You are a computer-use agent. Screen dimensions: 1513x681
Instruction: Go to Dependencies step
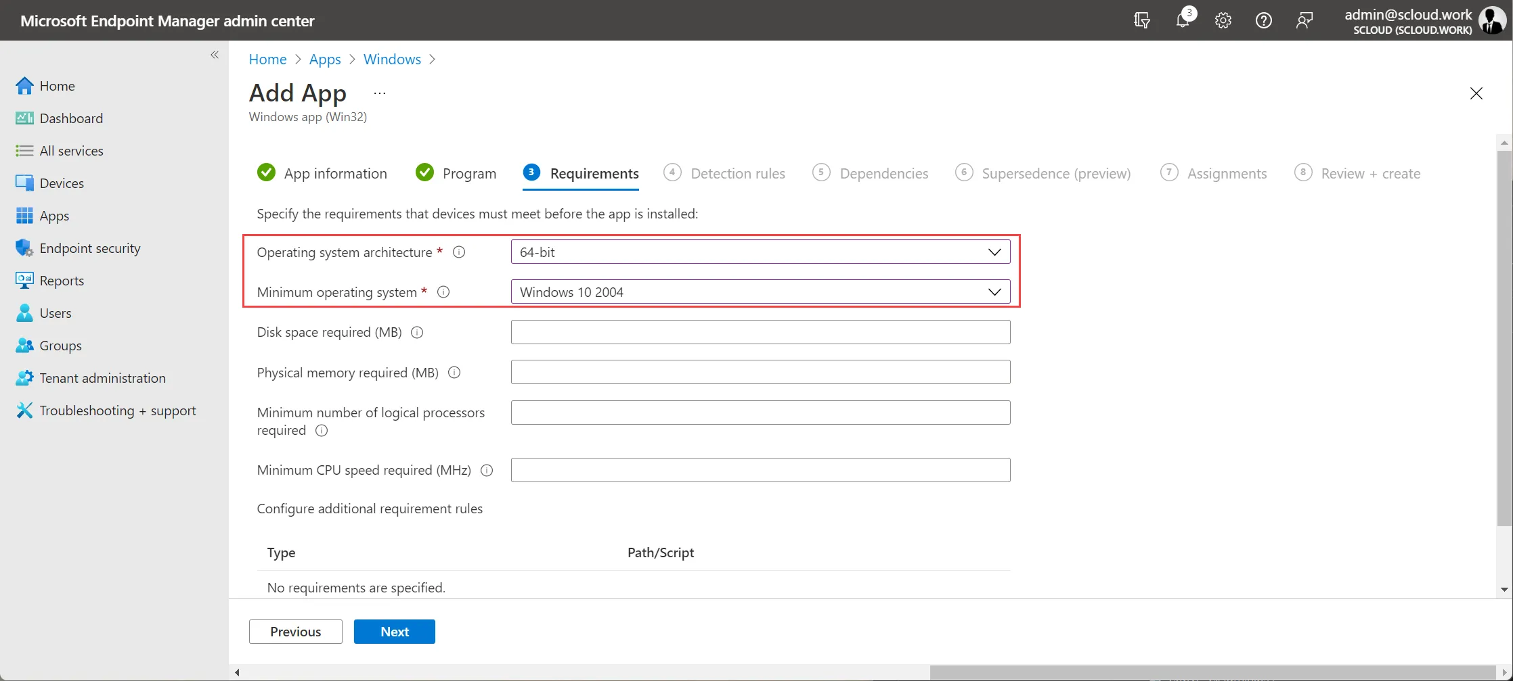click(x=871, y=174)
